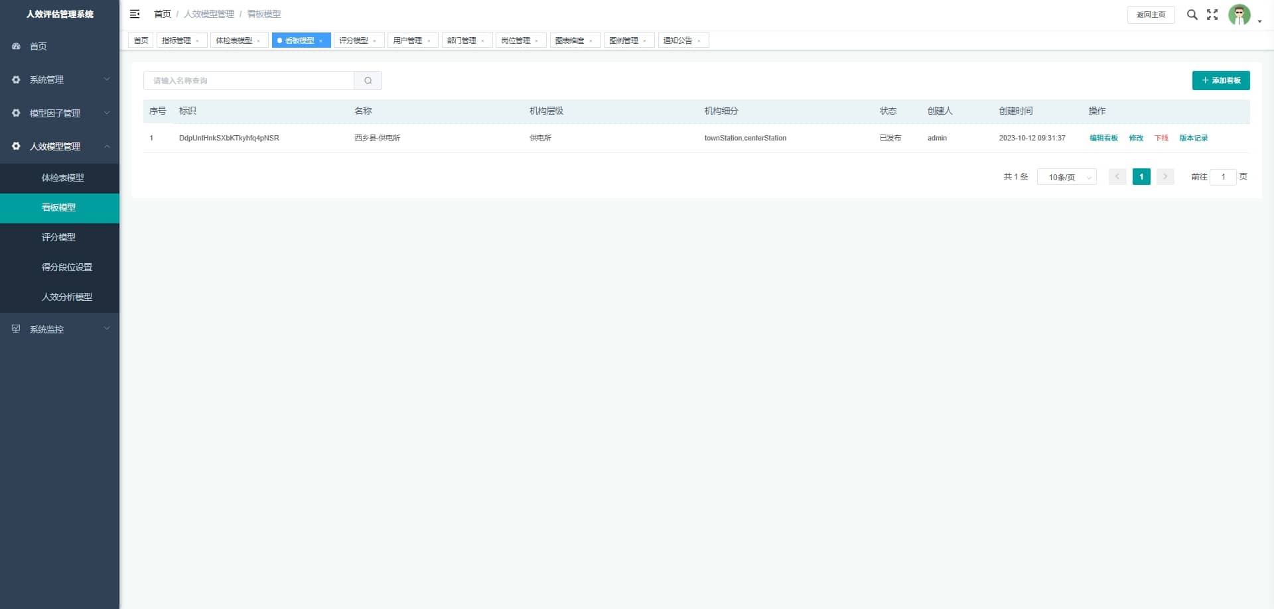Click the 添加看板 button
This screenshot has width=1274, height=609.
click(1221, 80)
